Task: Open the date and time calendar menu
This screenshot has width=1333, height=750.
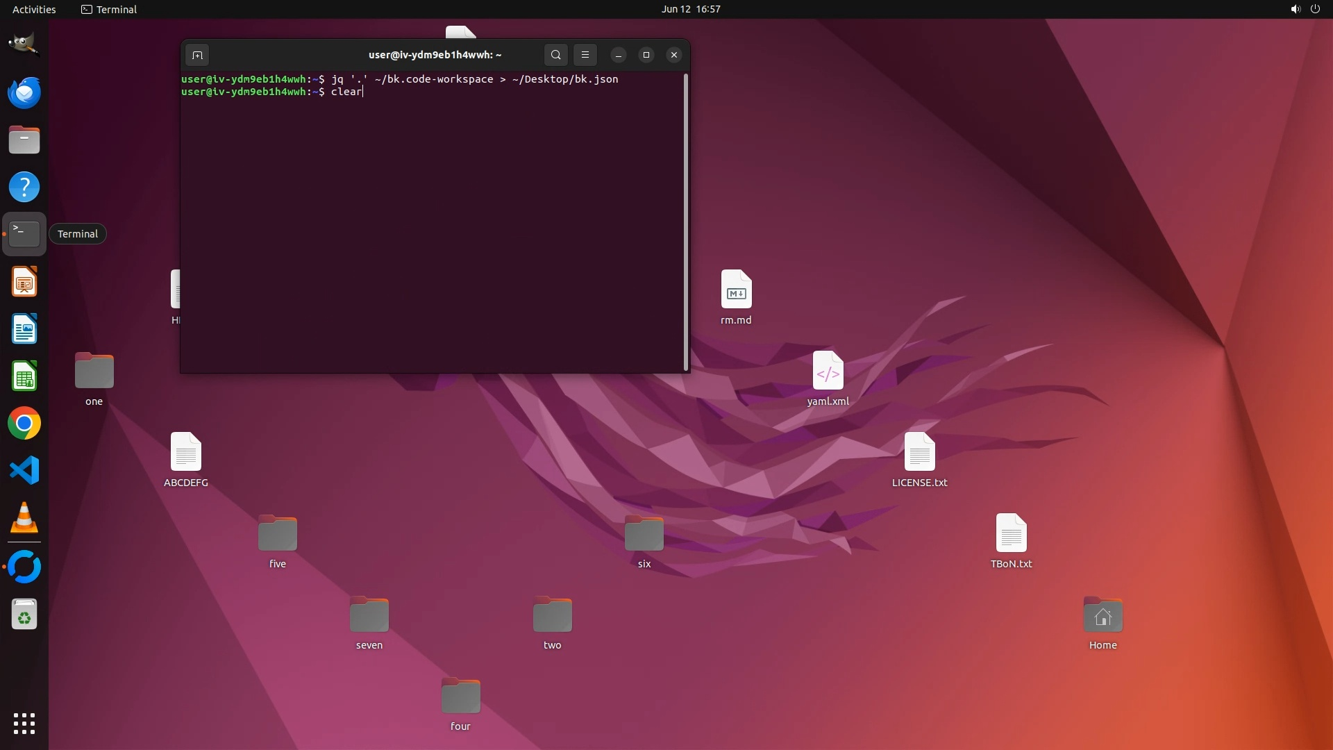Action: coord(690,9)
